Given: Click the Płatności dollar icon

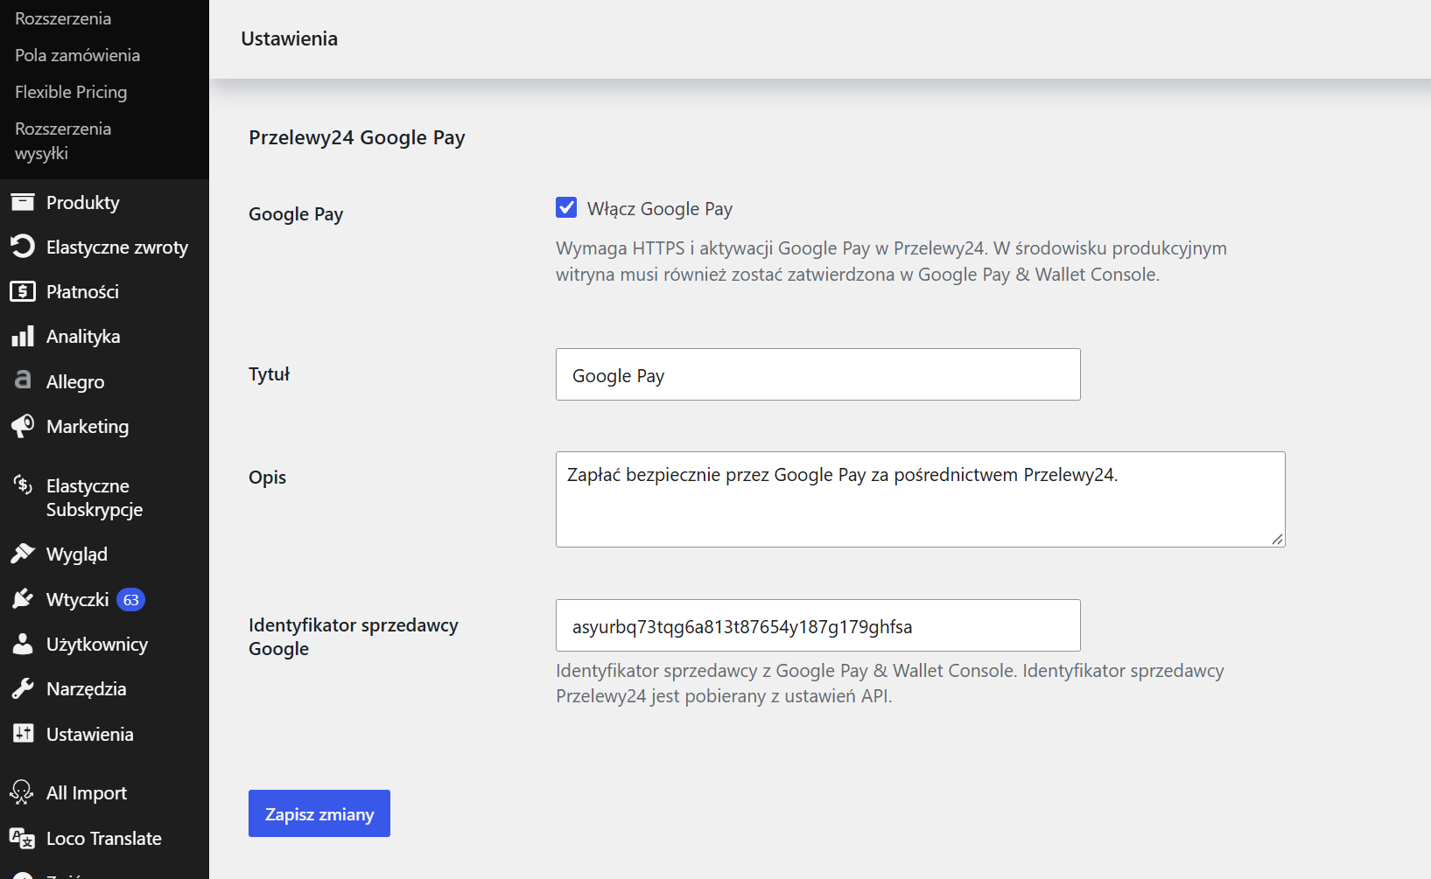Looking at the screenshot, I should 23,291.
